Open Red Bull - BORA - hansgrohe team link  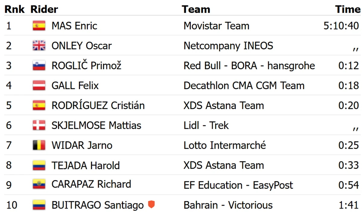249,66
